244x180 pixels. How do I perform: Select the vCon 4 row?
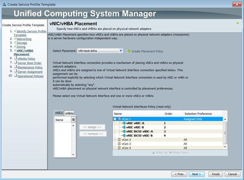click(168, 148)
